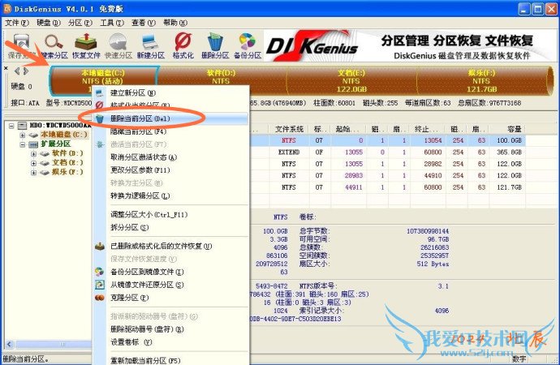Screen dimensions: 560x365
Task: Open the 分区(P) menu
Action: [x=80, y=23]
